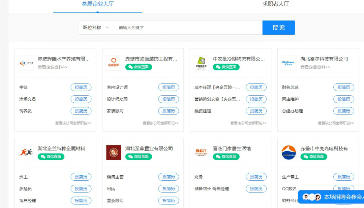Viewport: 364px width, 208px height.
Task: Open the 融资经理 job listing
Action: point(203,111)
